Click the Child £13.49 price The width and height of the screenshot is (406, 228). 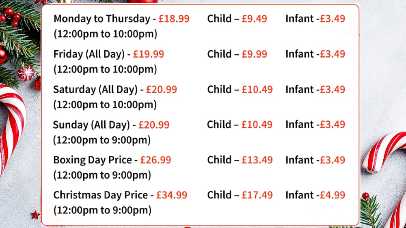tap(257, 160)
